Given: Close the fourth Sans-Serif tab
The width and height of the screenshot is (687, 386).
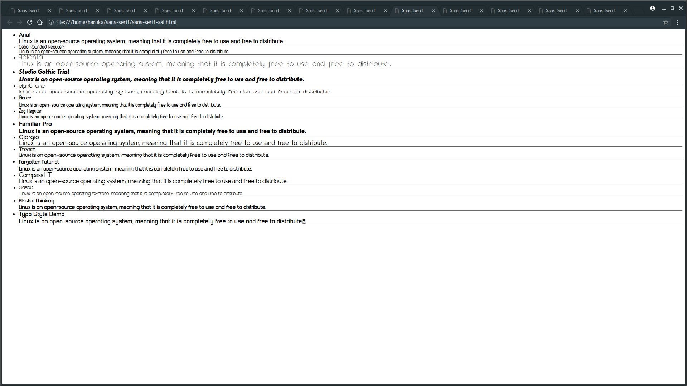Looking at the screenshot, I should (194, 11).
